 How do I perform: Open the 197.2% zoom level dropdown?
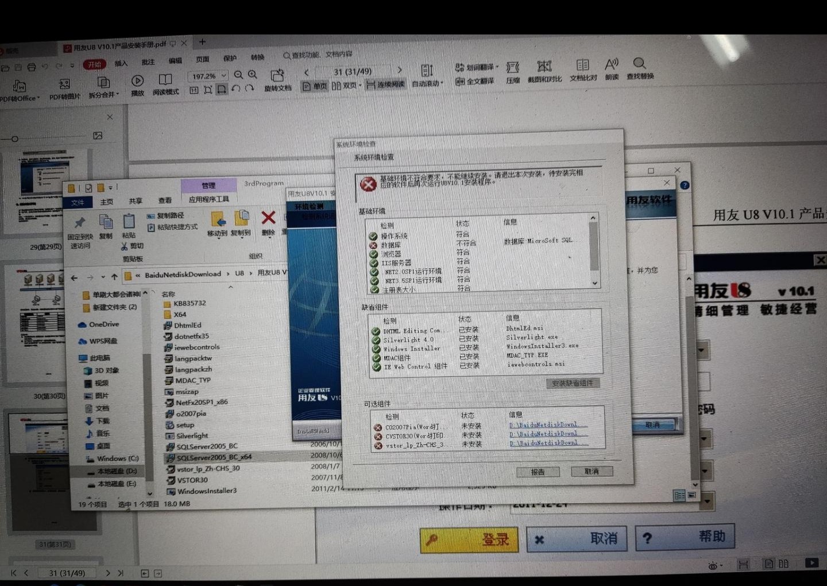(223, 75)
